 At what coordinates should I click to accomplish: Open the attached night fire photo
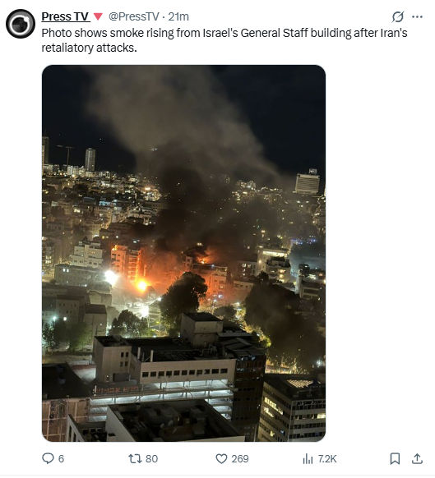(x=183, y=253)
